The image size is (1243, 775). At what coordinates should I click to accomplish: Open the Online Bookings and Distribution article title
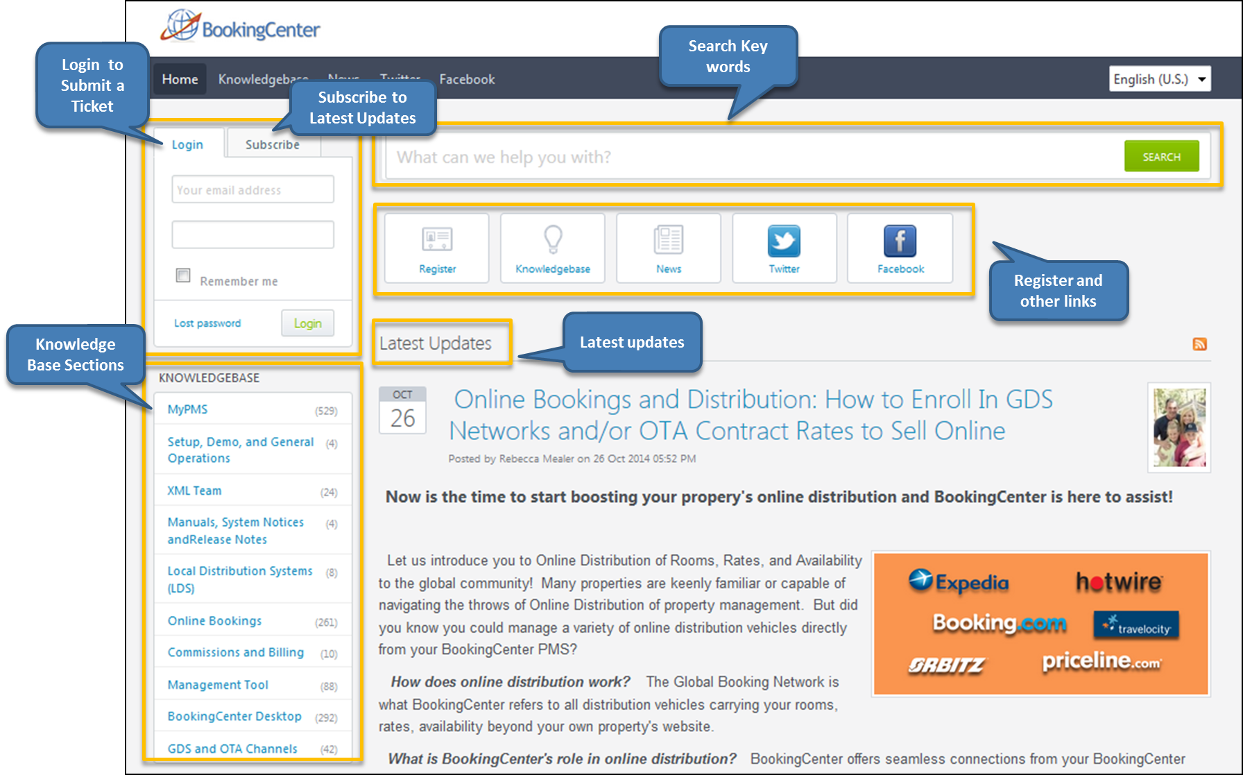751,415
